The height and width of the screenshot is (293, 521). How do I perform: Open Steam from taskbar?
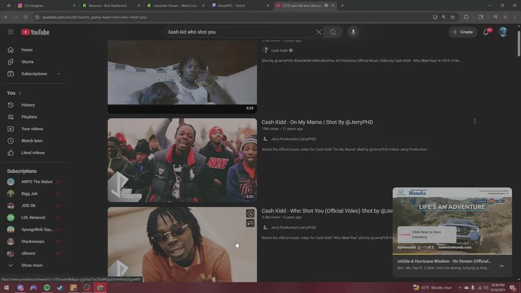60,288
